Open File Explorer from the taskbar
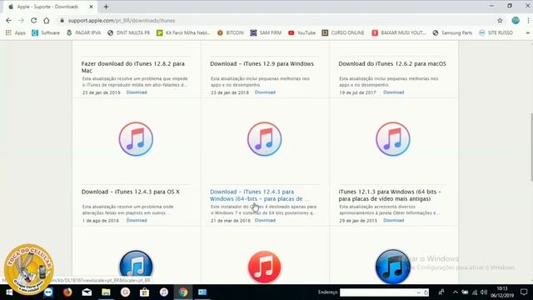The height and width of the screenshot is (300, 533). click(x=106, y=292)
